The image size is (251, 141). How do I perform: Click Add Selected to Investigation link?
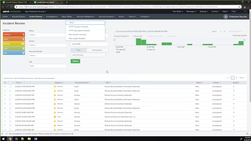(x=44, y=78)
